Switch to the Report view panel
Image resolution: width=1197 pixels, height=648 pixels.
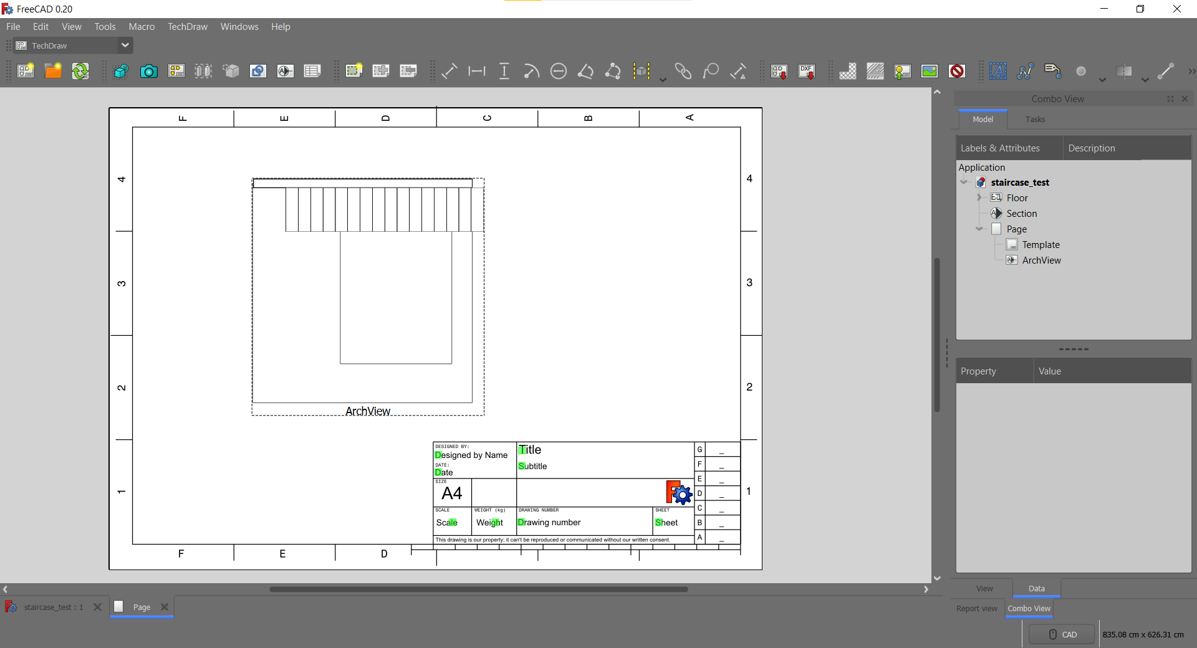[x=976, y=609]
